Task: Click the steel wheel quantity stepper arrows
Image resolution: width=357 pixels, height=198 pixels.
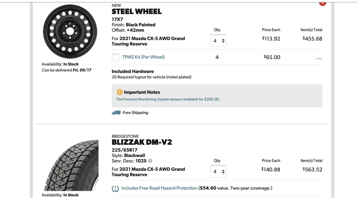Action: coord(223,41)
